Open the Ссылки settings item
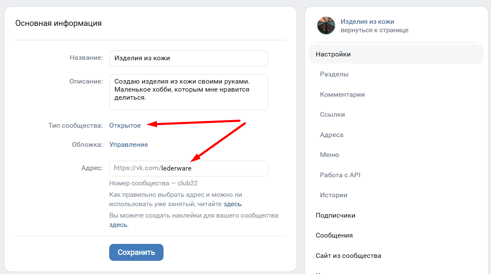 tap(332, 115)
